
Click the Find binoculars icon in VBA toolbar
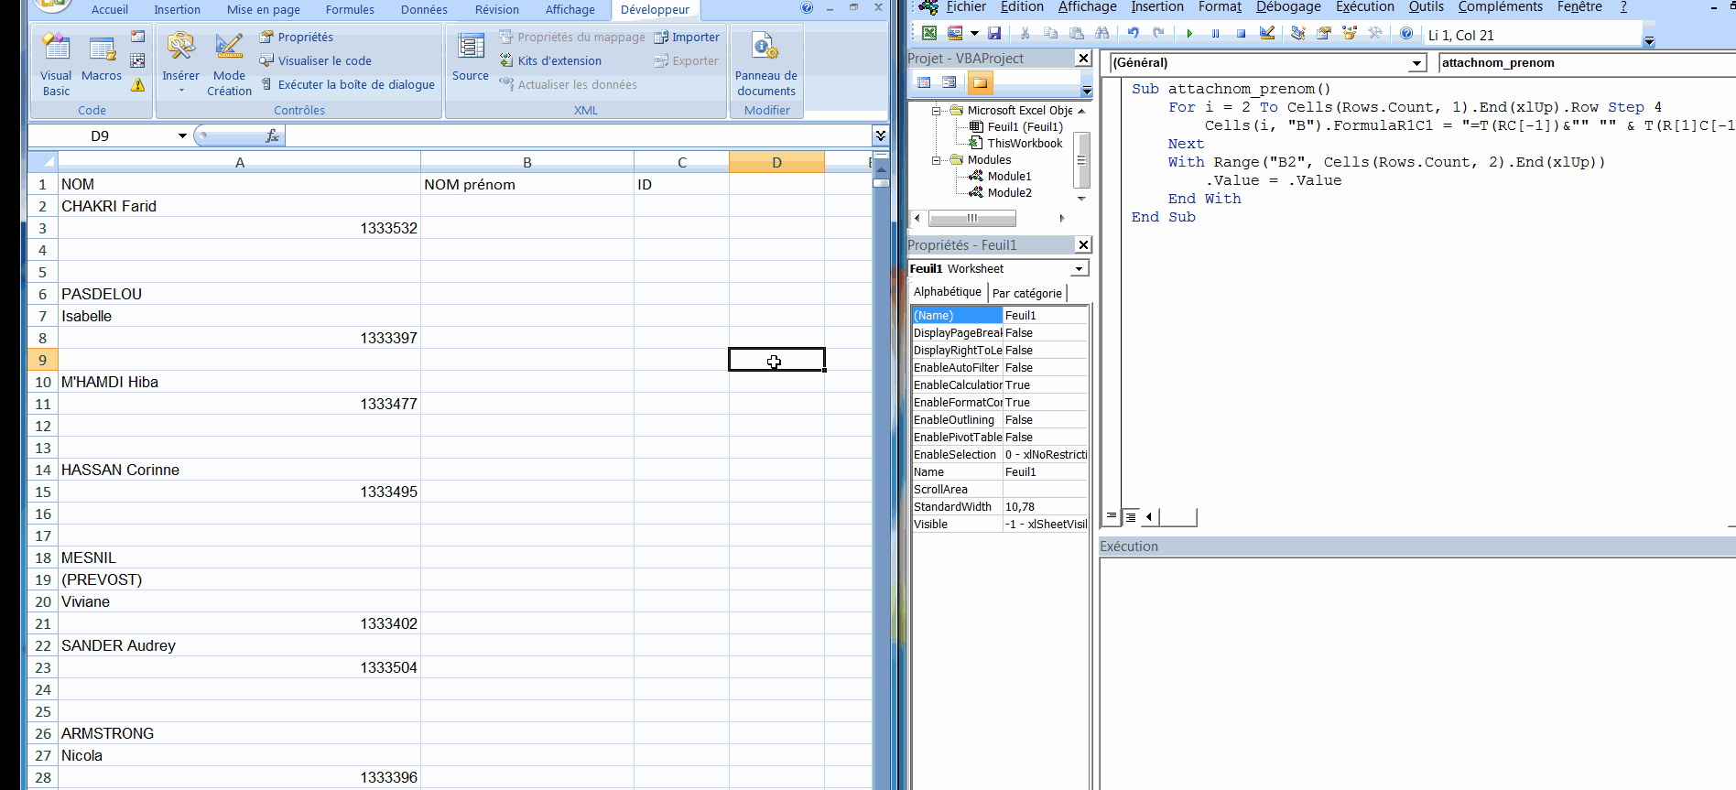tap(1102, 33)
